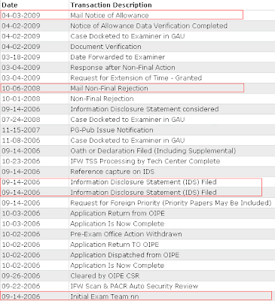
Task: Select Initial Exam Team nn entry
Action: click(105, 296)
